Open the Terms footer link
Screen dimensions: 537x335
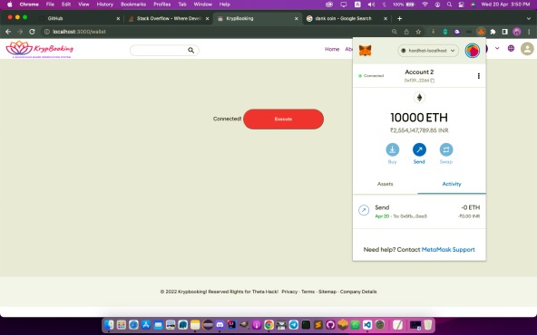pos(308,292)
